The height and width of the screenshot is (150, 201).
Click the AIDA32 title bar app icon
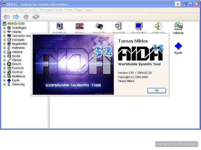tap(4, 4)
